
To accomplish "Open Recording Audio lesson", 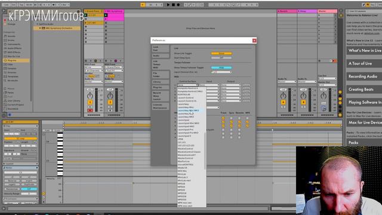I will pyautogui.click(x=365, y=76).
